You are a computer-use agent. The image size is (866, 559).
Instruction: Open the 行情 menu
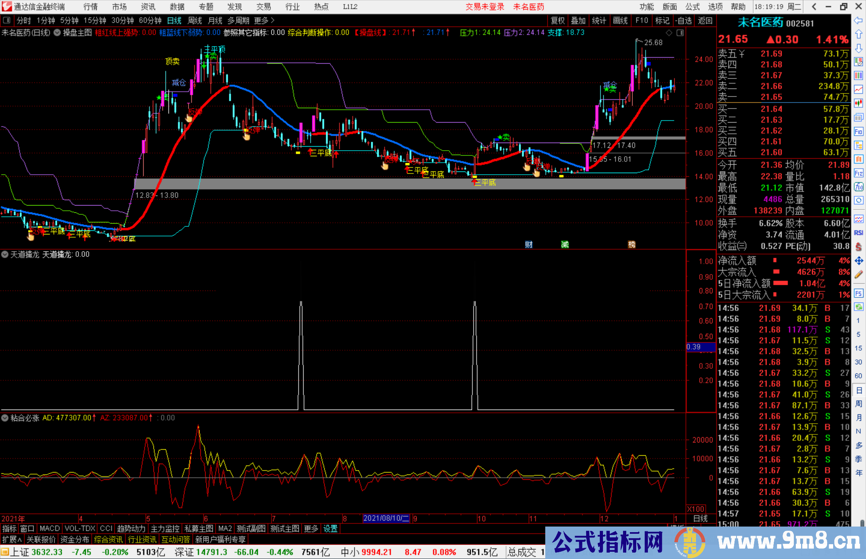coord(91,7)
